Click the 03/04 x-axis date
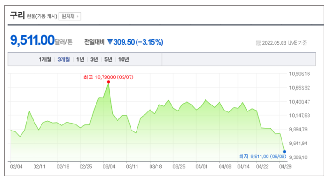The image size is (330, 183). pyautogui.click(x=109, y=167)
